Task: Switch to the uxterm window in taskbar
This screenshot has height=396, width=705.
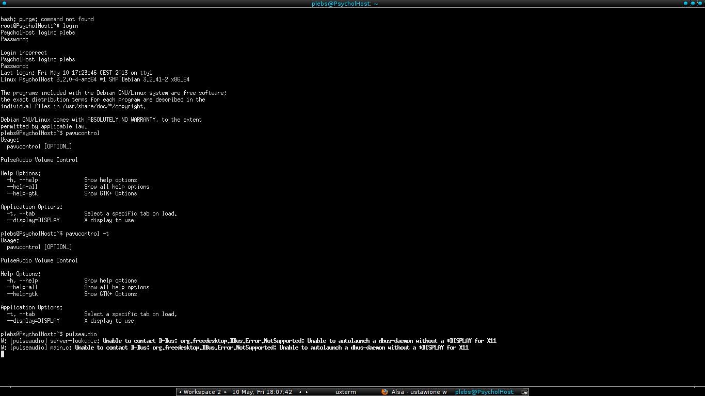Action: pos(345,392)
